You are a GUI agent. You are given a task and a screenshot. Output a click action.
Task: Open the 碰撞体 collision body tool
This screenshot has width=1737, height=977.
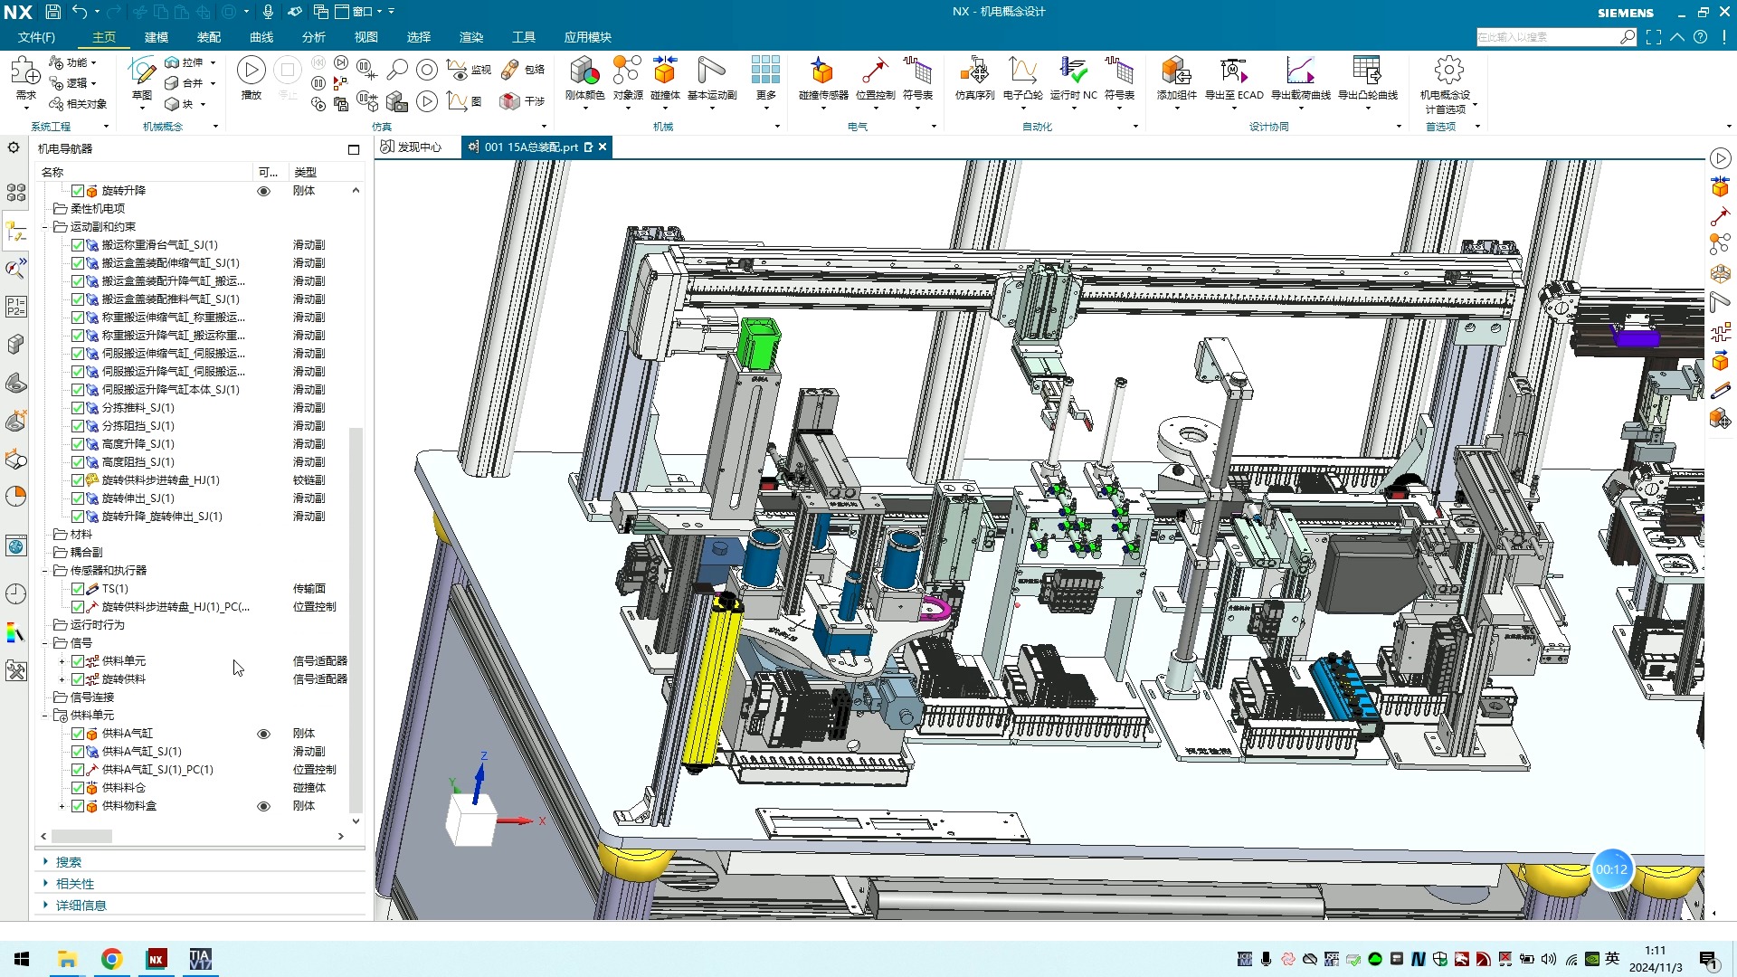[x=665, y=71]
